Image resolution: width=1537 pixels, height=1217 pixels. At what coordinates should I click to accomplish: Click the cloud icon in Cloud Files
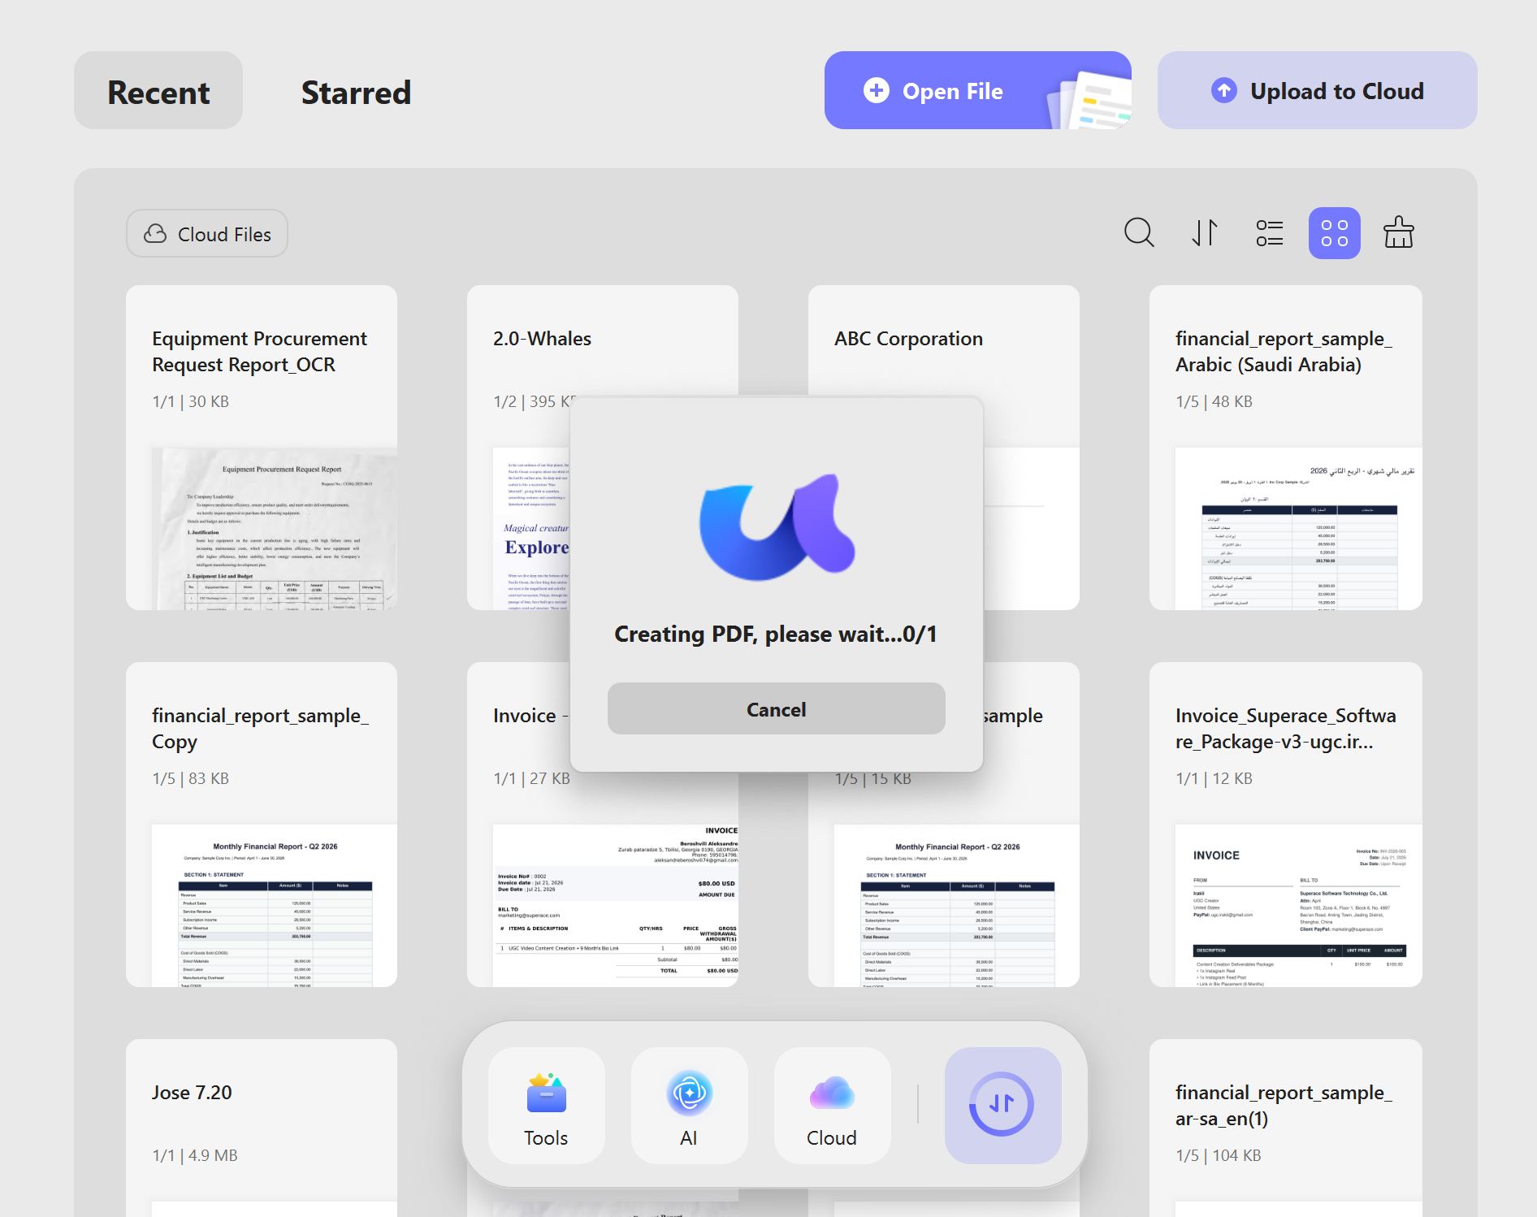pyautogui.click(x=155, y=234)
